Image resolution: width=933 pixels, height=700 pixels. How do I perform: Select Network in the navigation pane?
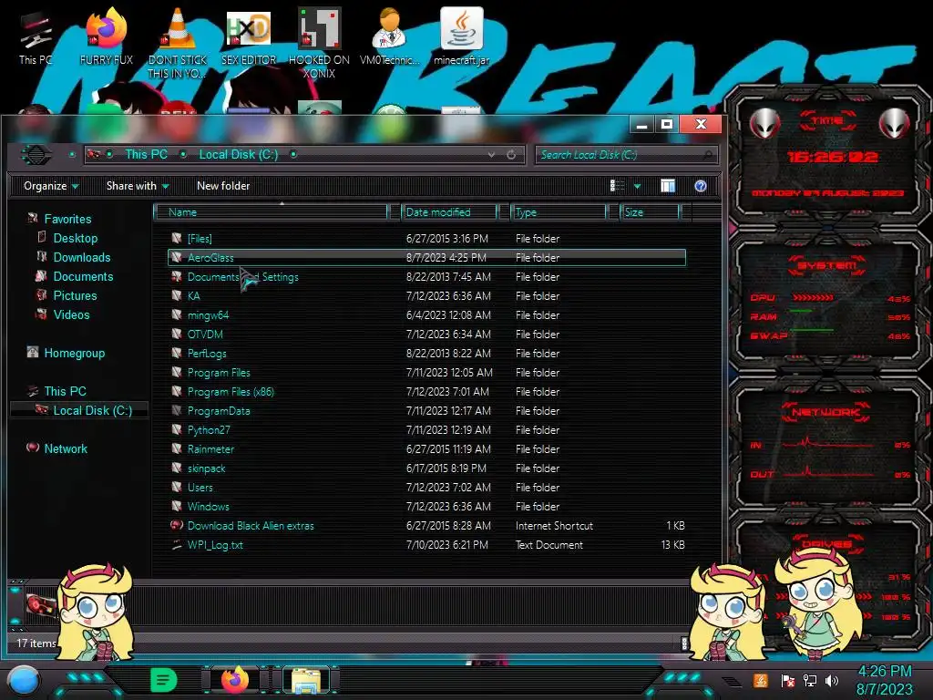pos(57,448)
